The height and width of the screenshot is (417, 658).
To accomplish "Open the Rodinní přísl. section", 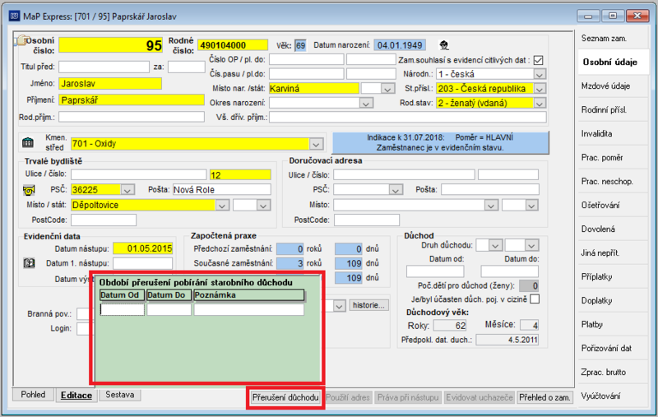I will 613,110.
